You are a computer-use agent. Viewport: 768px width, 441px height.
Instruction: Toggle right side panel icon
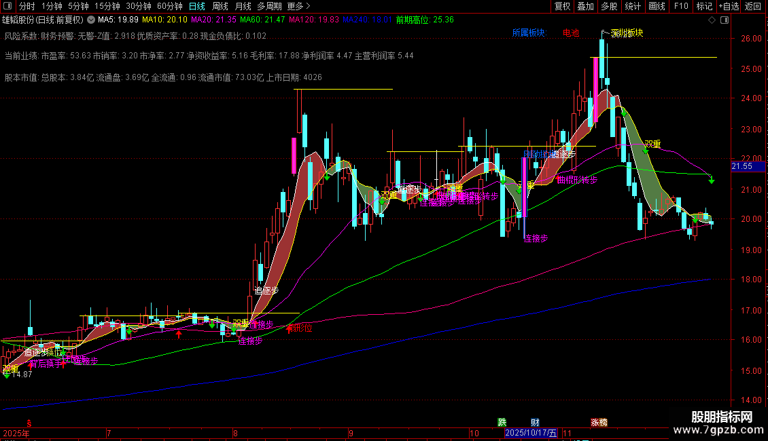725,20
